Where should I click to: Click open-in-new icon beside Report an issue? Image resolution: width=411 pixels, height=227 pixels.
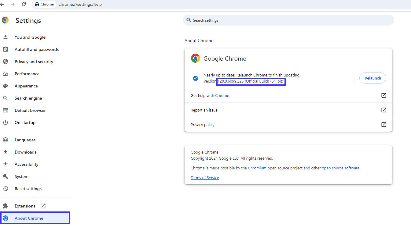tap(384, 110)
